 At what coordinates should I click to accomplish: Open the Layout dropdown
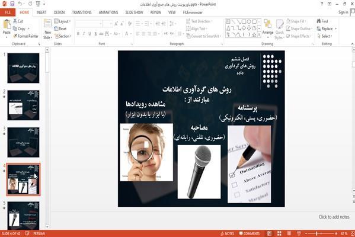62,21
